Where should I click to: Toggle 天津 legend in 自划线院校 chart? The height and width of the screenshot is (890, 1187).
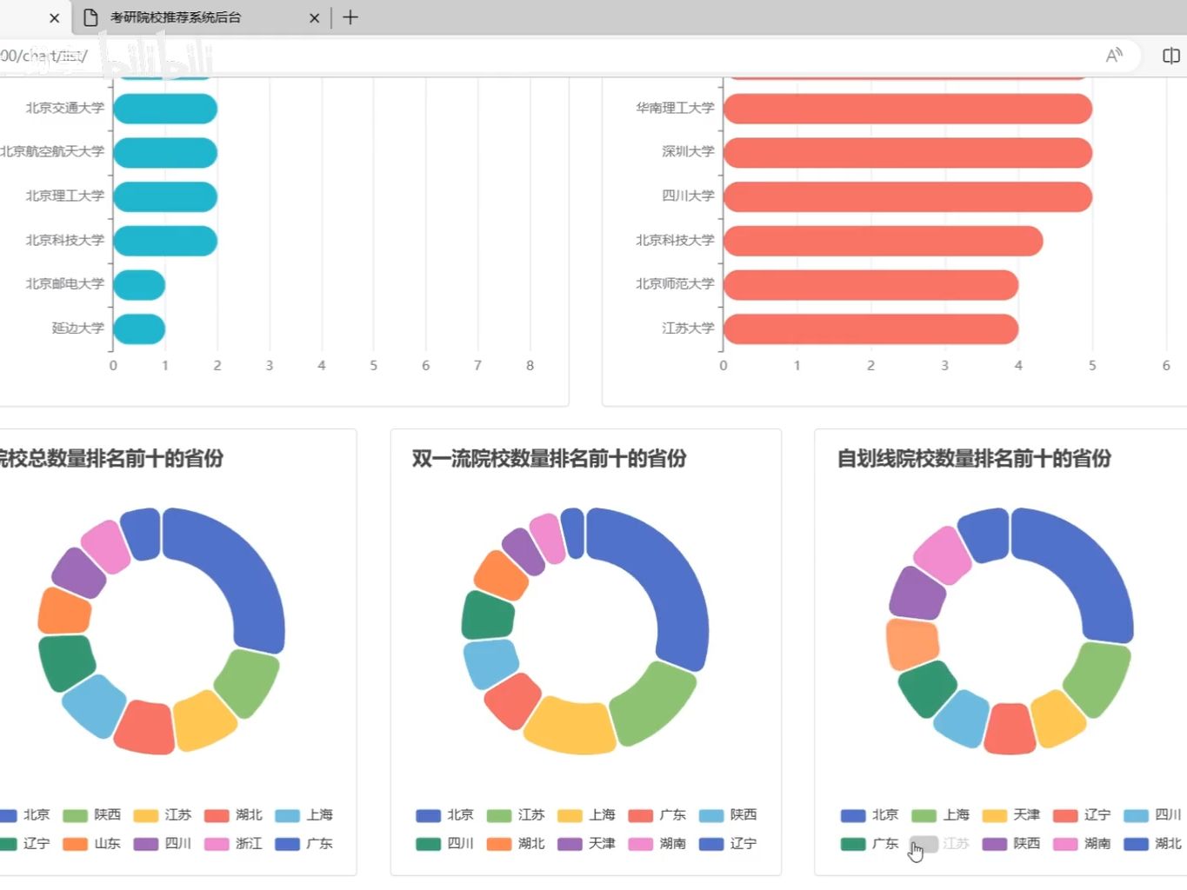pyautogui.click(x=1010, y=815)
